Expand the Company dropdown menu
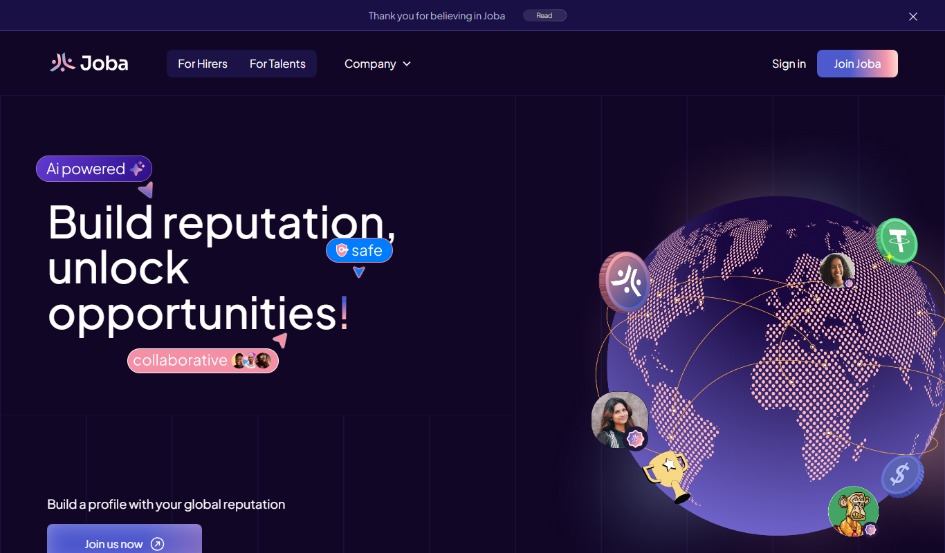The width and height of the screenshot is (945, 553). tap(378, 64)
